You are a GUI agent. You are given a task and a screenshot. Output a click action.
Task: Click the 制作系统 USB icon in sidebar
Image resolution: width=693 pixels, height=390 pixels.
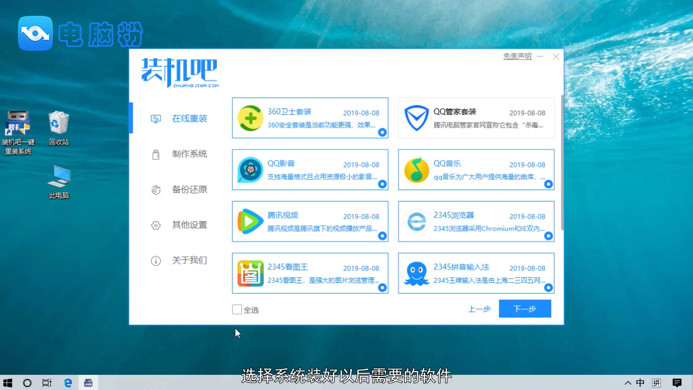156,154
